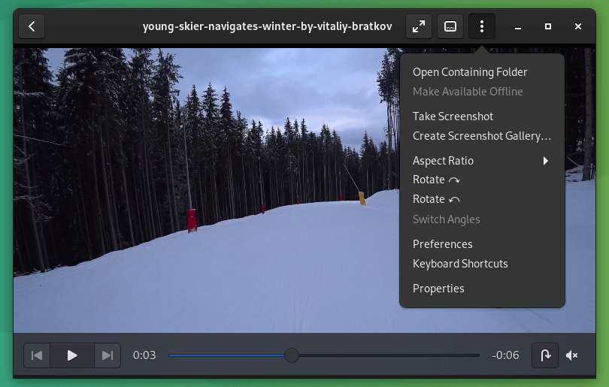Rotate video counter-clockwise from the menu
609x387 pixels.
436,199
